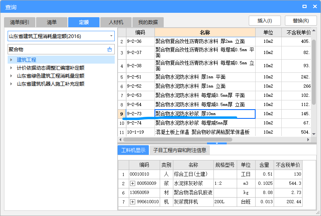Switch to the 清单指引 tab
Viewport: 321px width, 216px height.
click(20, 22)
